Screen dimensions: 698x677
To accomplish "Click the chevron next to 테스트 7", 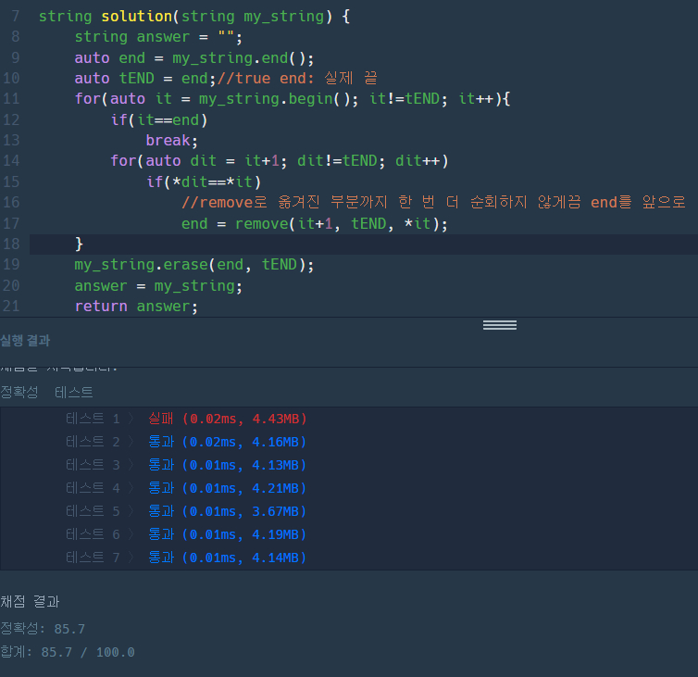I will pyautogui.click(x=131, y=558).
